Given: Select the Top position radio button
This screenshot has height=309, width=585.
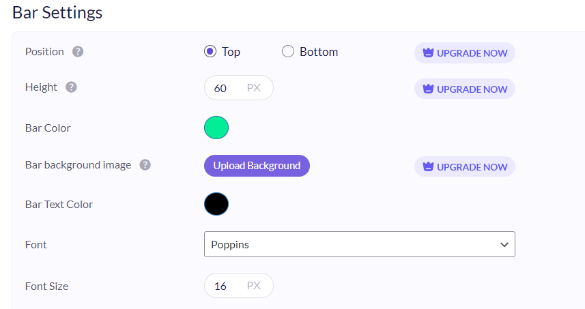Looking at the screenshot, I should 210,52.
